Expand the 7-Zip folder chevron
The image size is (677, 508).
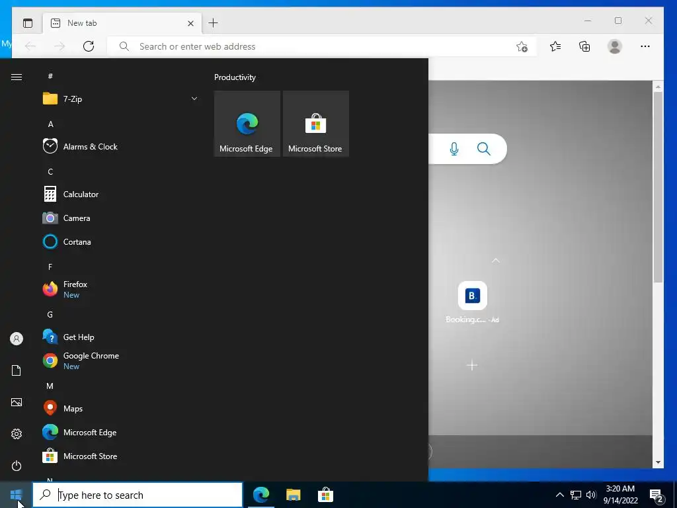point(194,99)
